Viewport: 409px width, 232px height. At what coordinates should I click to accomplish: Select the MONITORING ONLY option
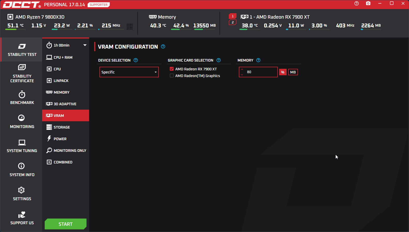point(66,151)
